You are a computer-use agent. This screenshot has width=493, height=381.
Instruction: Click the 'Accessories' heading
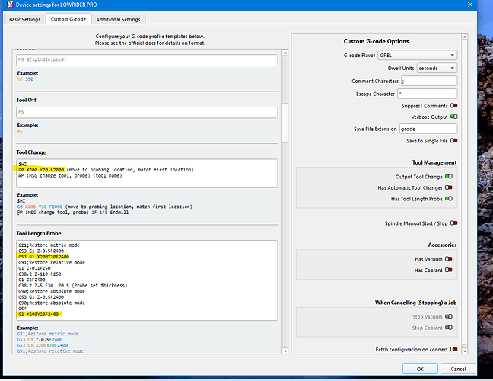(x=442, y=245)
